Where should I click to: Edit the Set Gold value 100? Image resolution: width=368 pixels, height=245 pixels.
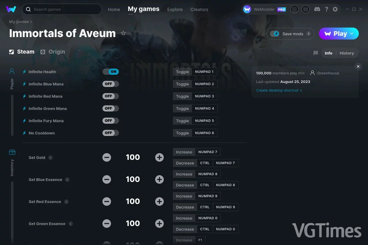tap(133, 157)
